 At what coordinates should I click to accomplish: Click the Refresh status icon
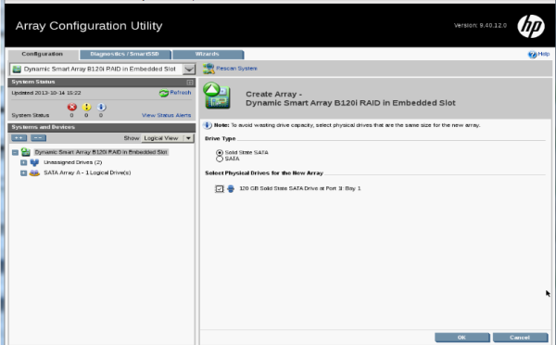[x=163, y=93]
